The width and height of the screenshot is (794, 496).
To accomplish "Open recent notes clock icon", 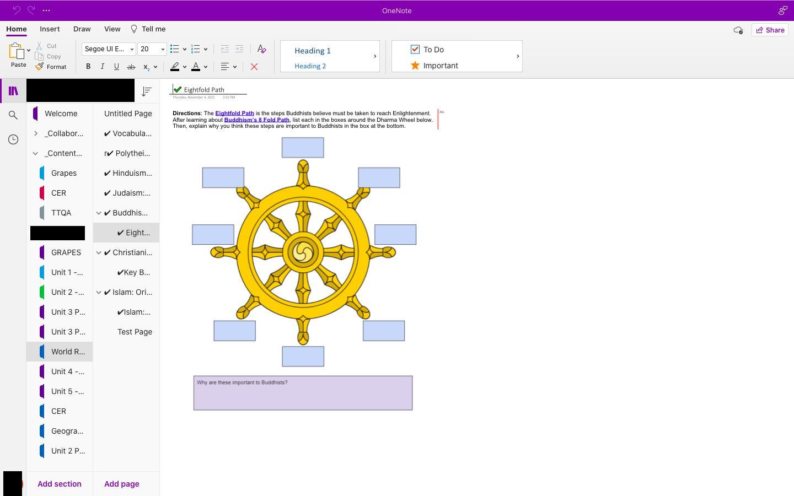I will point(13,139).
